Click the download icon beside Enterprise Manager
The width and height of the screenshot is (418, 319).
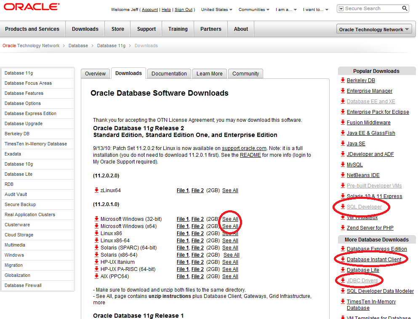[x=343, y=91]
